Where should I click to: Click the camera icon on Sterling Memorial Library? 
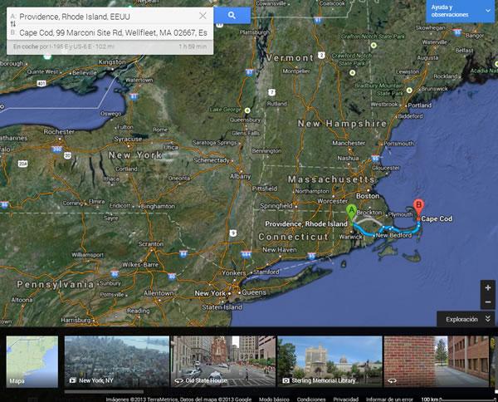[x=286, y=380]
